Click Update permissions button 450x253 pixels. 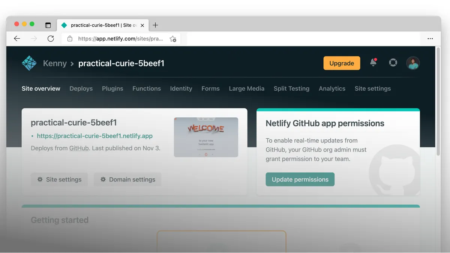pyautogui.click(x=300, y=180)
